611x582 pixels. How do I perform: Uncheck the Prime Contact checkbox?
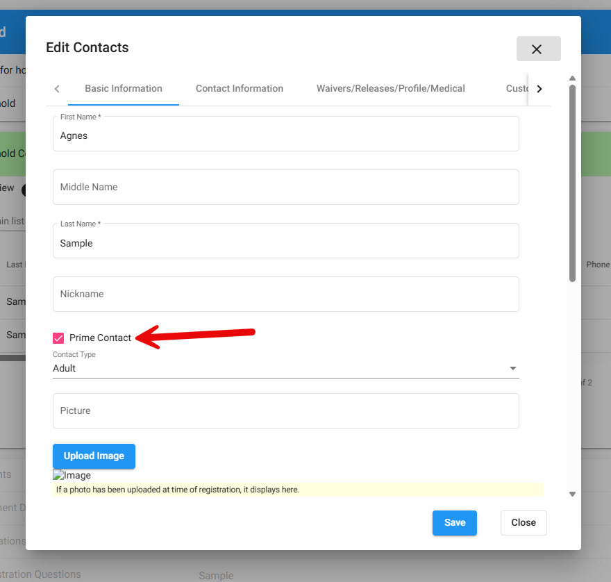point(58,338)
